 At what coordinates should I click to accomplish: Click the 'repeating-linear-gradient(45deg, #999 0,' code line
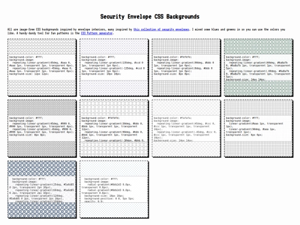[42, 123]
